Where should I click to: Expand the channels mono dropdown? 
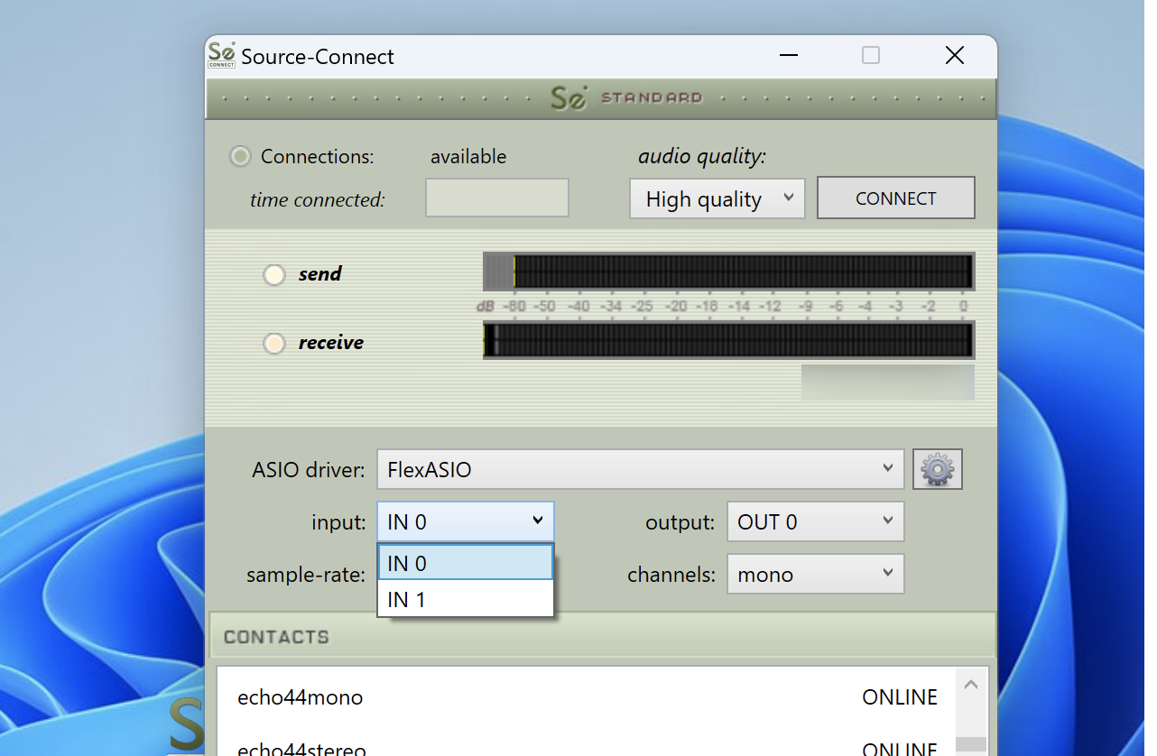pos(815,575)
